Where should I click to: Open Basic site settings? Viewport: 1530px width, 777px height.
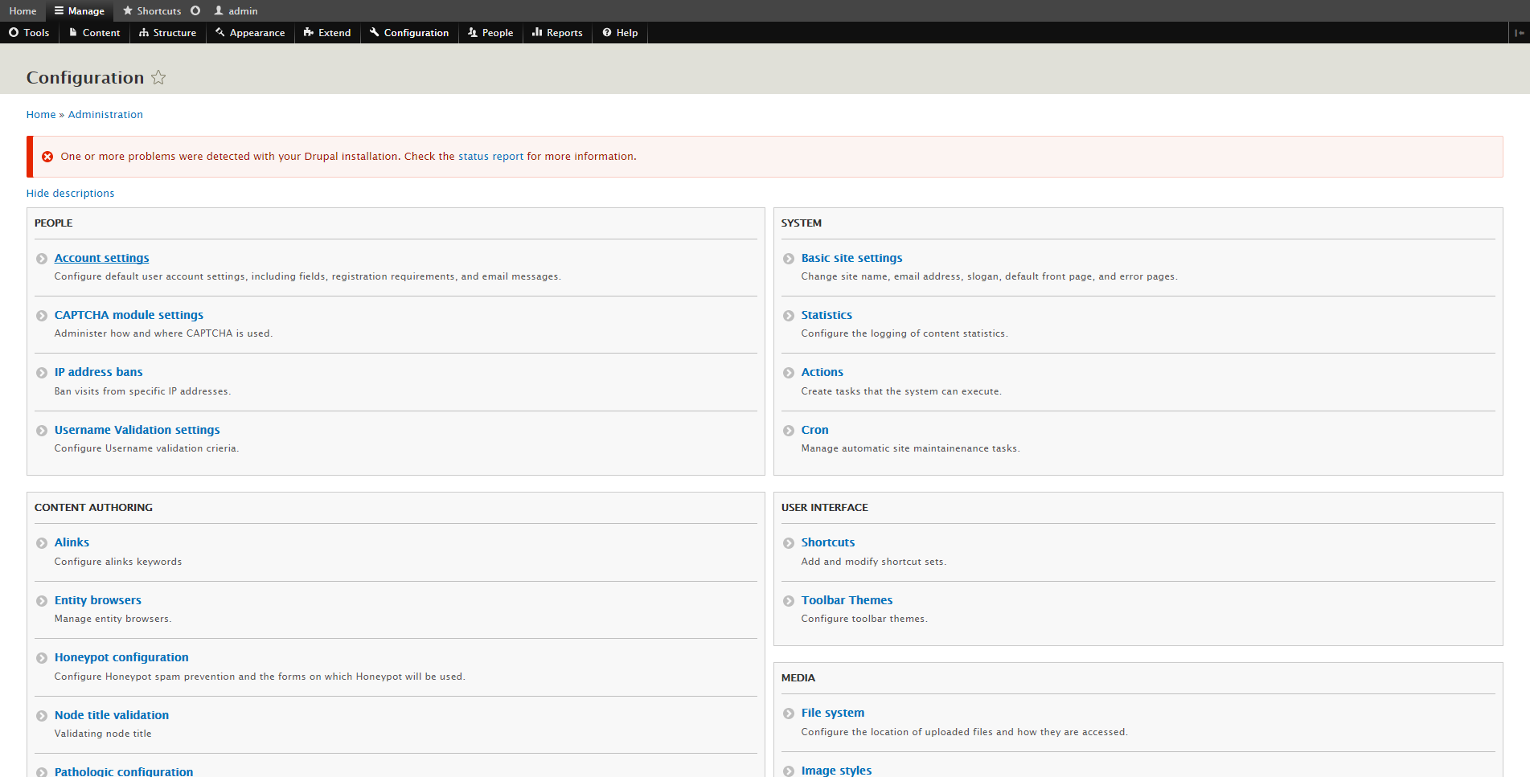pos(851,258)
